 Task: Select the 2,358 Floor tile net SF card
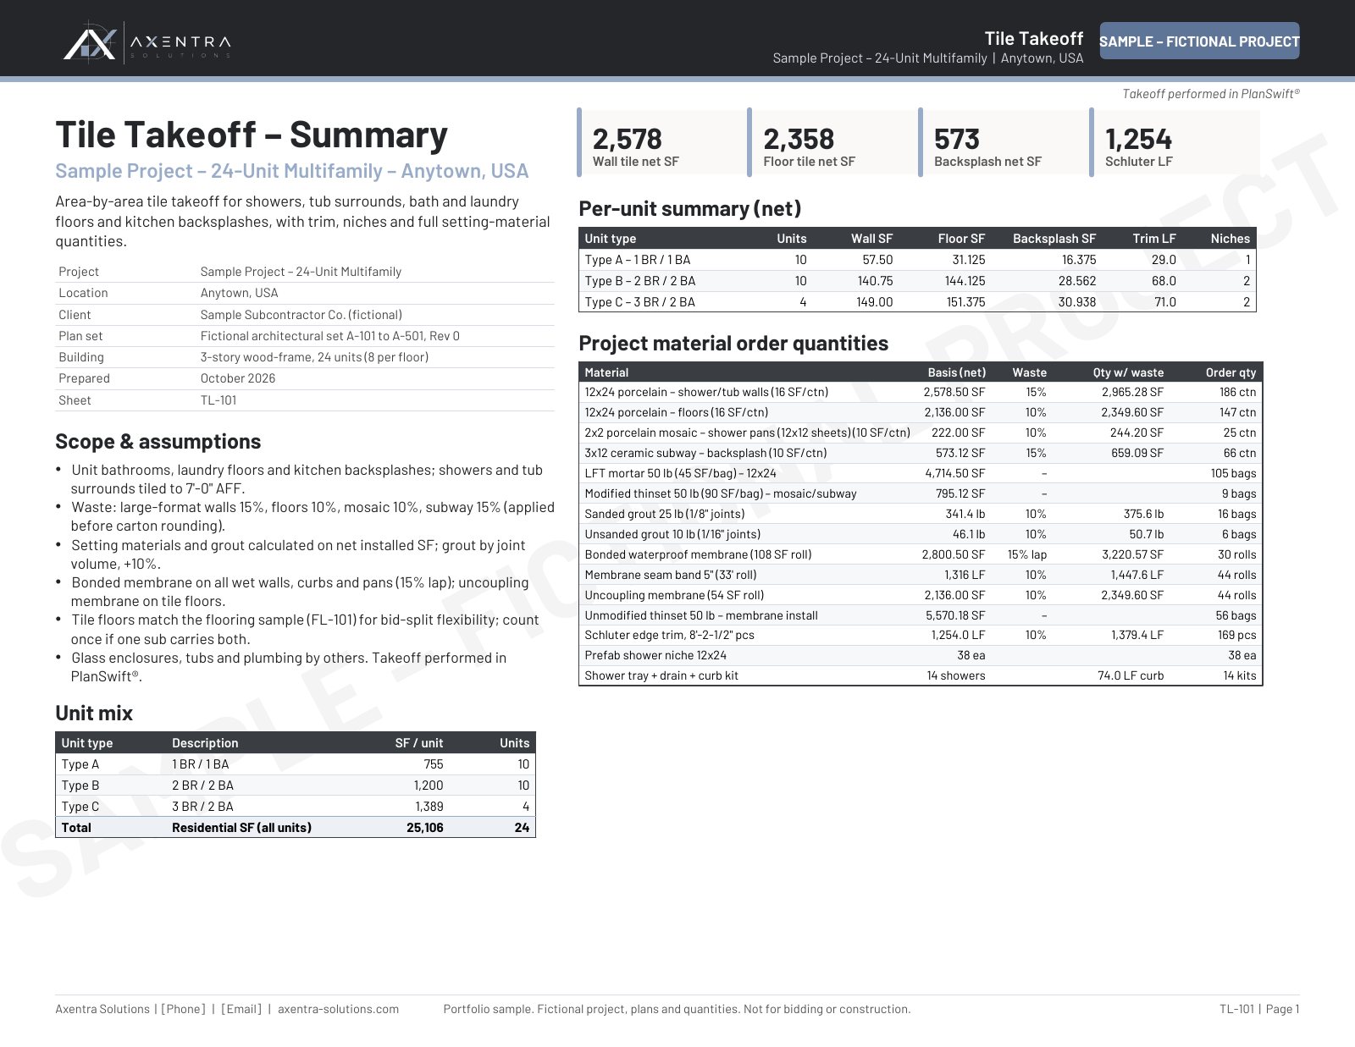click(832, 143)
